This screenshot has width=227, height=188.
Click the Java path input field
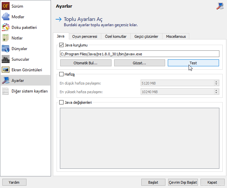(140, 54)
